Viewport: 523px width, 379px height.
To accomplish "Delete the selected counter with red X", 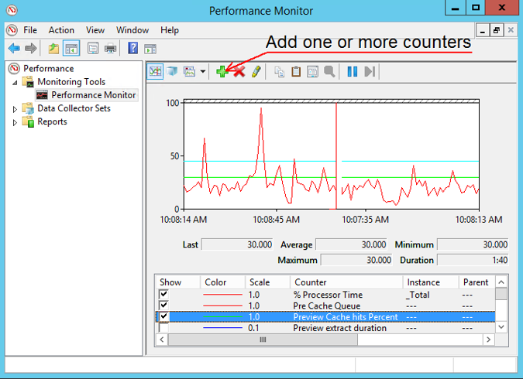I will click(x=239, y=71).
